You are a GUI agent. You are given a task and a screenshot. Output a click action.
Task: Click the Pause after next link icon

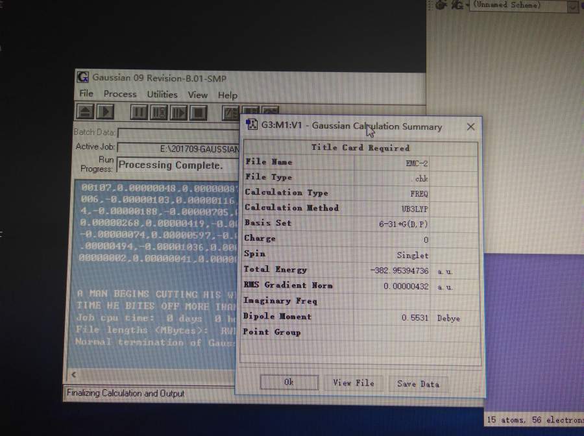[159, 112]
